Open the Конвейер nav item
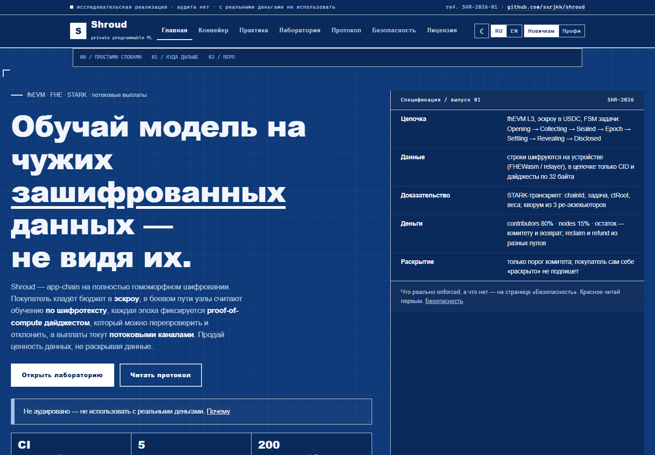Image resolution: width=655 pixels, height=455 pixels. (x=213, y=30)
